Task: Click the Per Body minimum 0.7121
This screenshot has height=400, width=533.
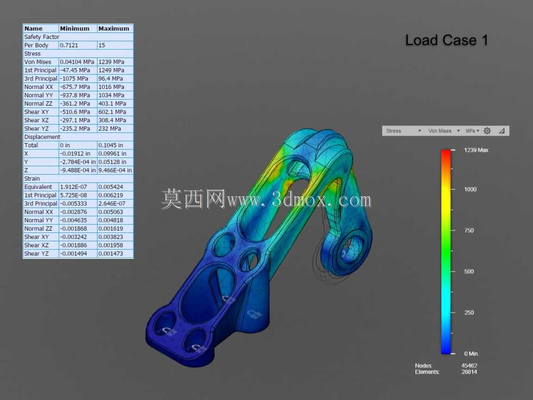Action: [78, 45]
